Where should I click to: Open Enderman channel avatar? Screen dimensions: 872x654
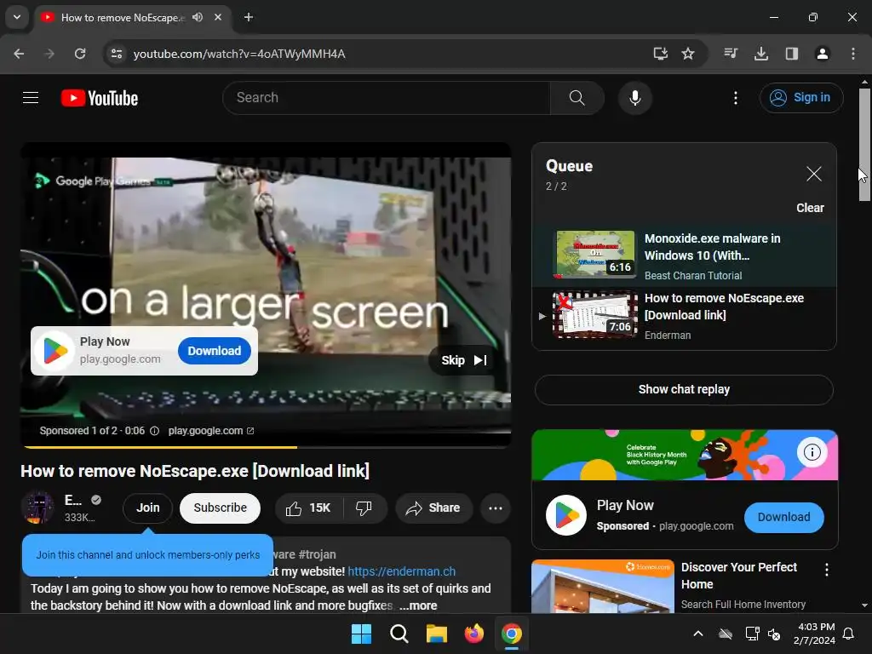[37, 508]
